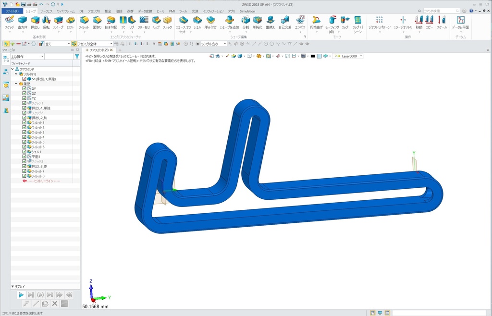Viewport: 492px width, 316px height.
Task: Click the manager filter text field
Action: [59, 57]
